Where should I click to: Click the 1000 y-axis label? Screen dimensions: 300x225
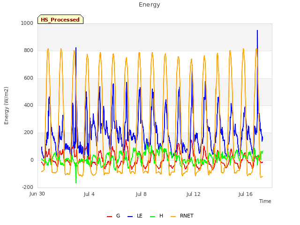pyautogui.click(x=27, y=23)
